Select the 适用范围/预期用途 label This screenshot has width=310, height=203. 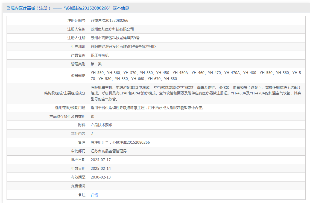(x=70, y=108)
